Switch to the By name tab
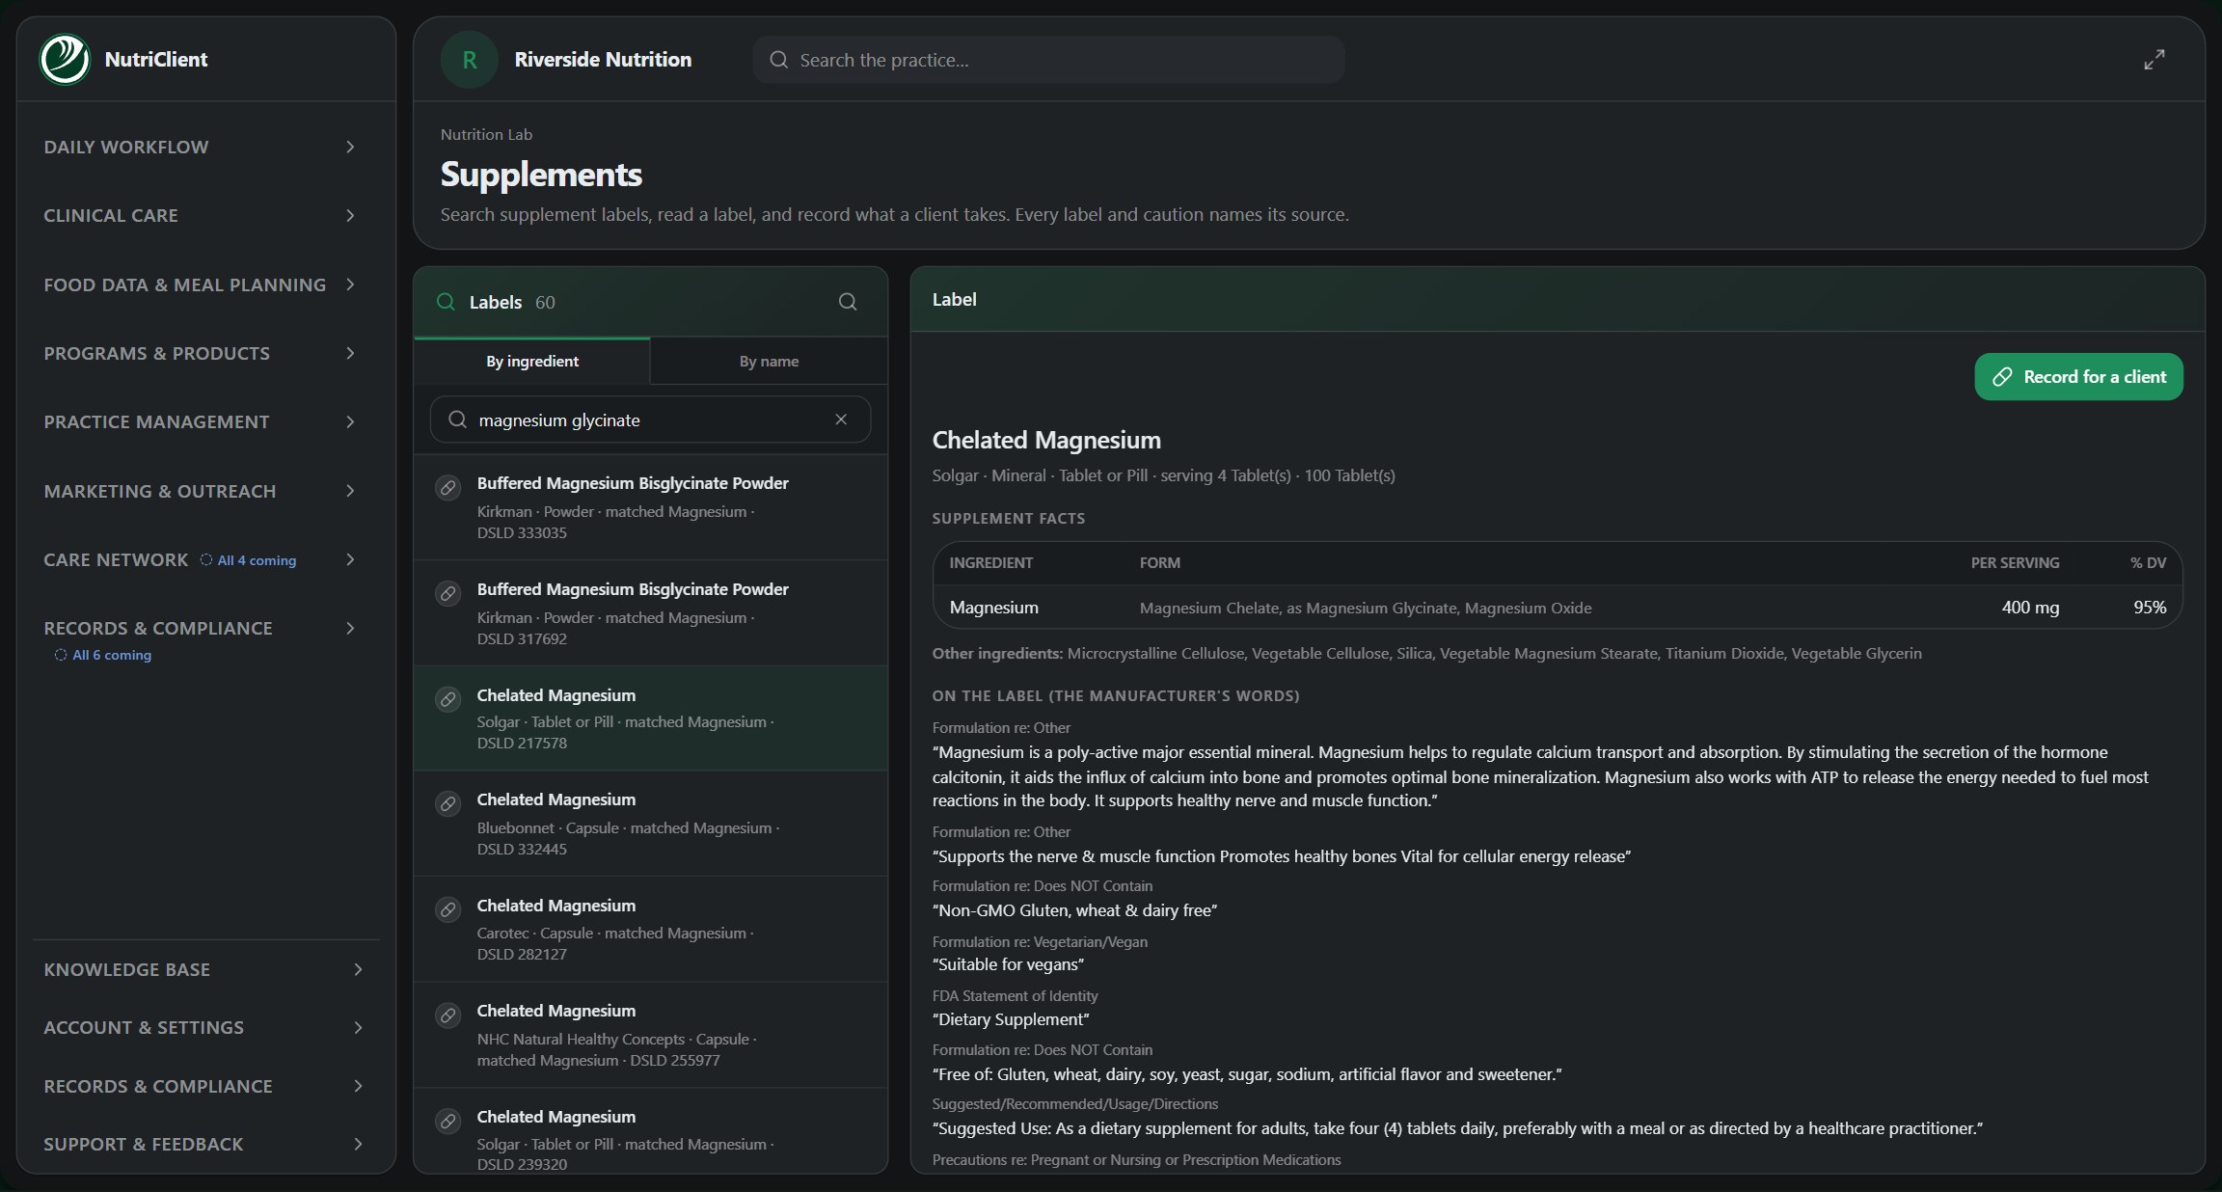 [769, 361]
